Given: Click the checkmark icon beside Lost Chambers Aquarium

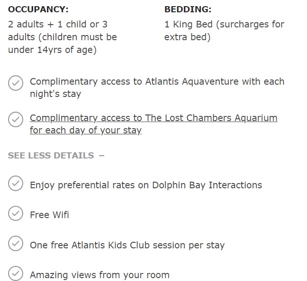Looking at the screenshot, I should pyautogui.click(x=16, y=119).
